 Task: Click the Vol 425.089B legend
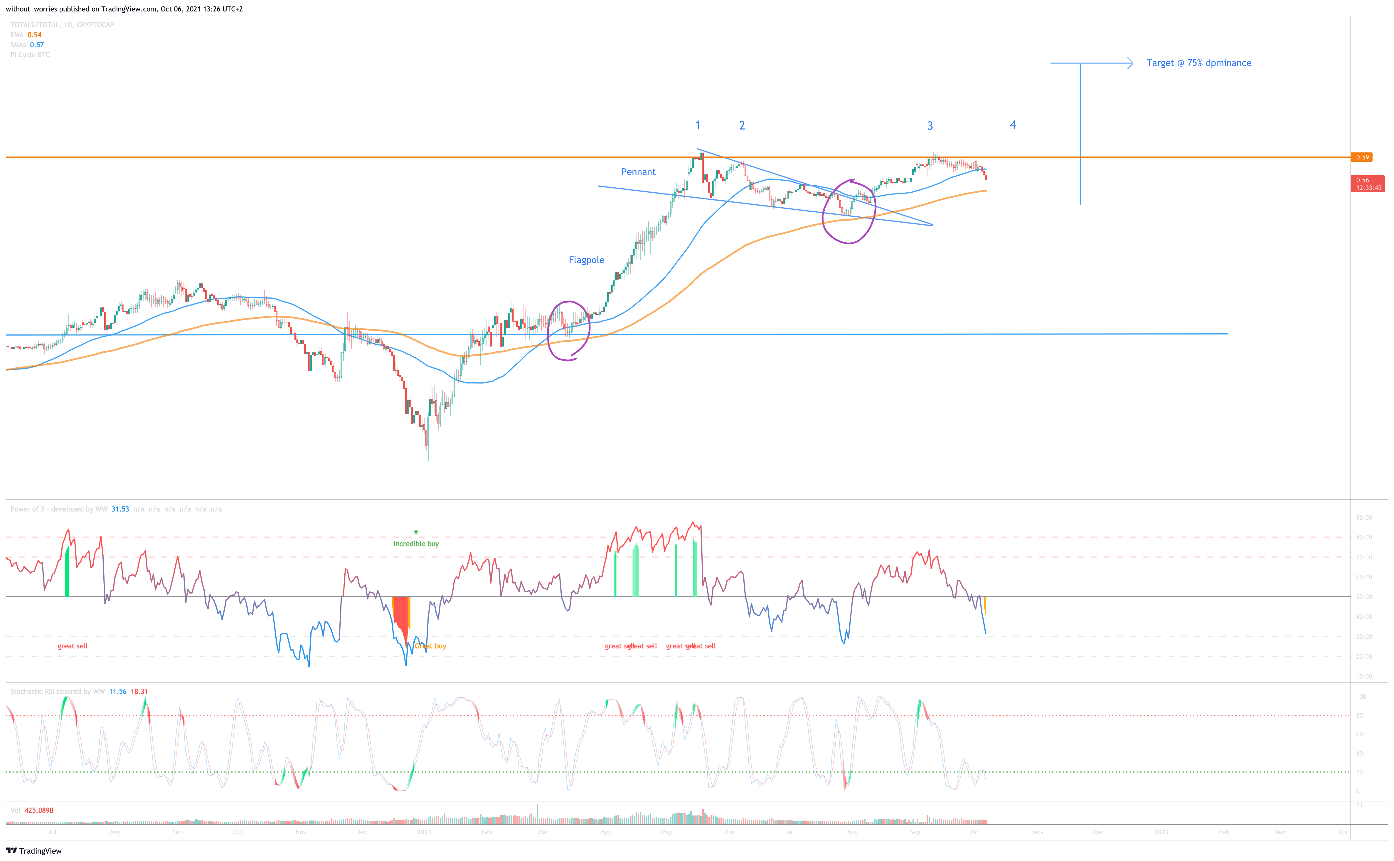[32, 810]
